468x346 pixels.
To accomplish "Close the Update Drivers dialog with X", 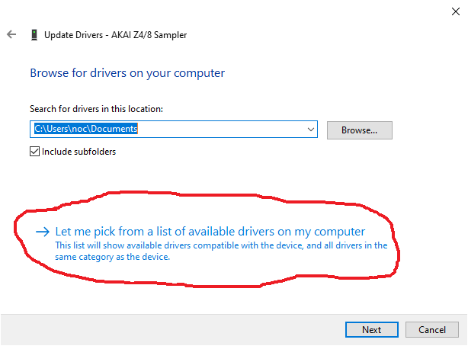I will pyautogui.click(x=456, y=11).
